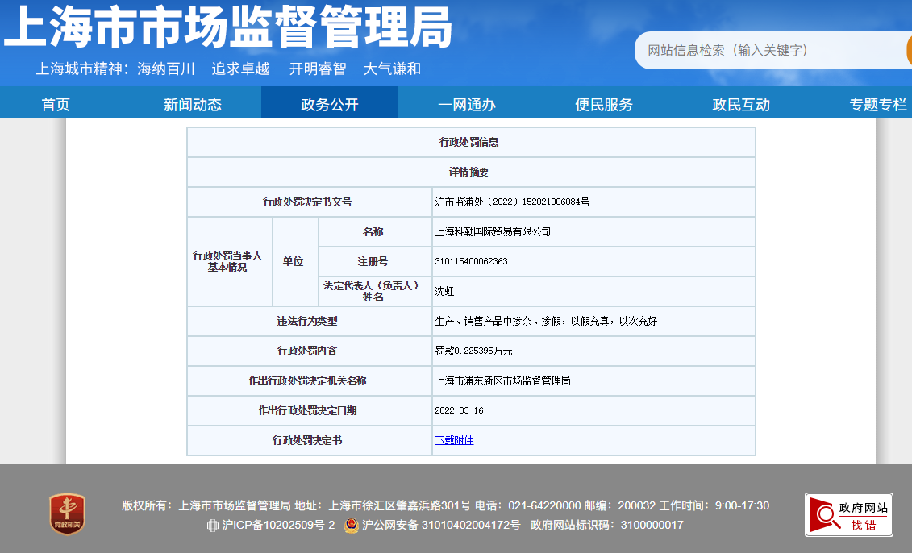
Task: Open the 便民服务 menu item
Action: (605, 103)
